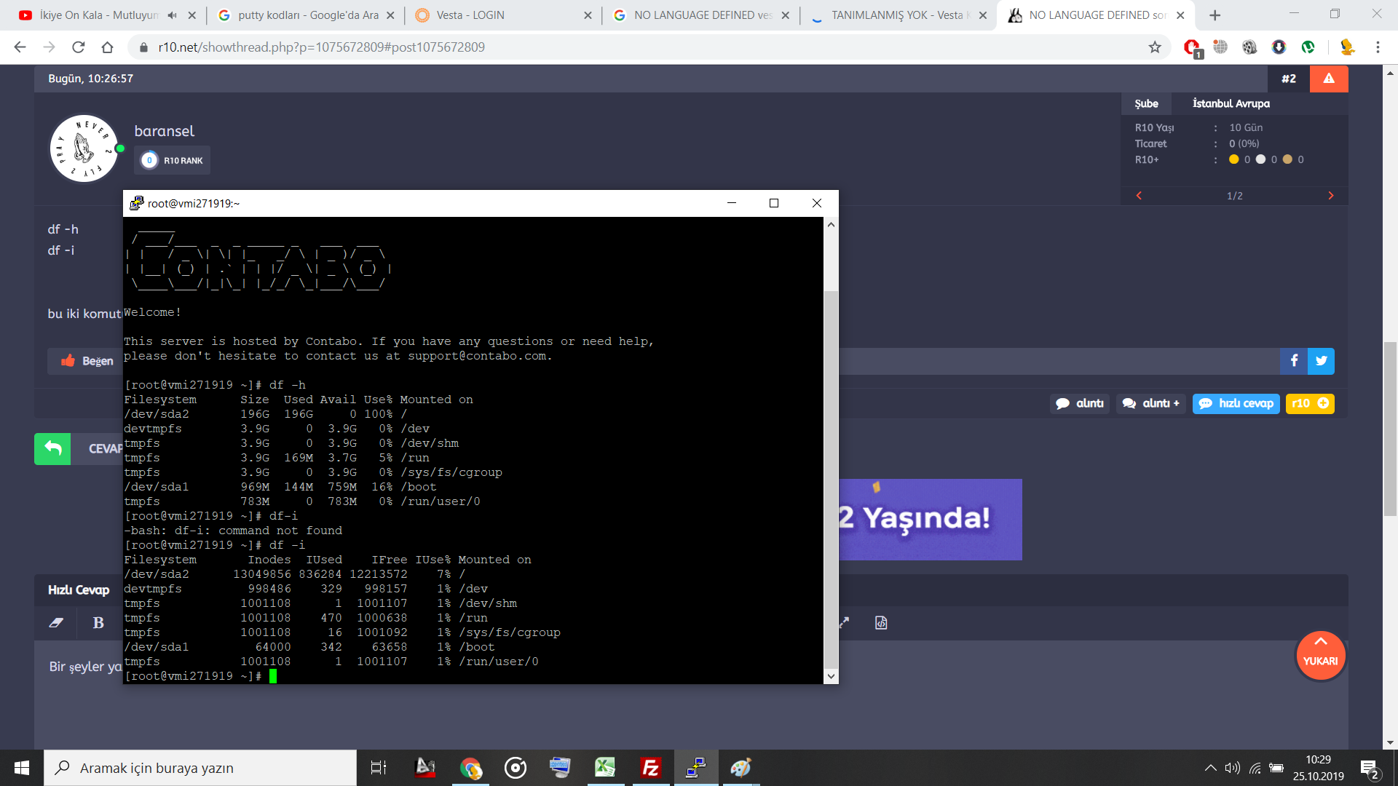
Task: Click the yellow r10 plus button
Action: tap(1310, 403)
